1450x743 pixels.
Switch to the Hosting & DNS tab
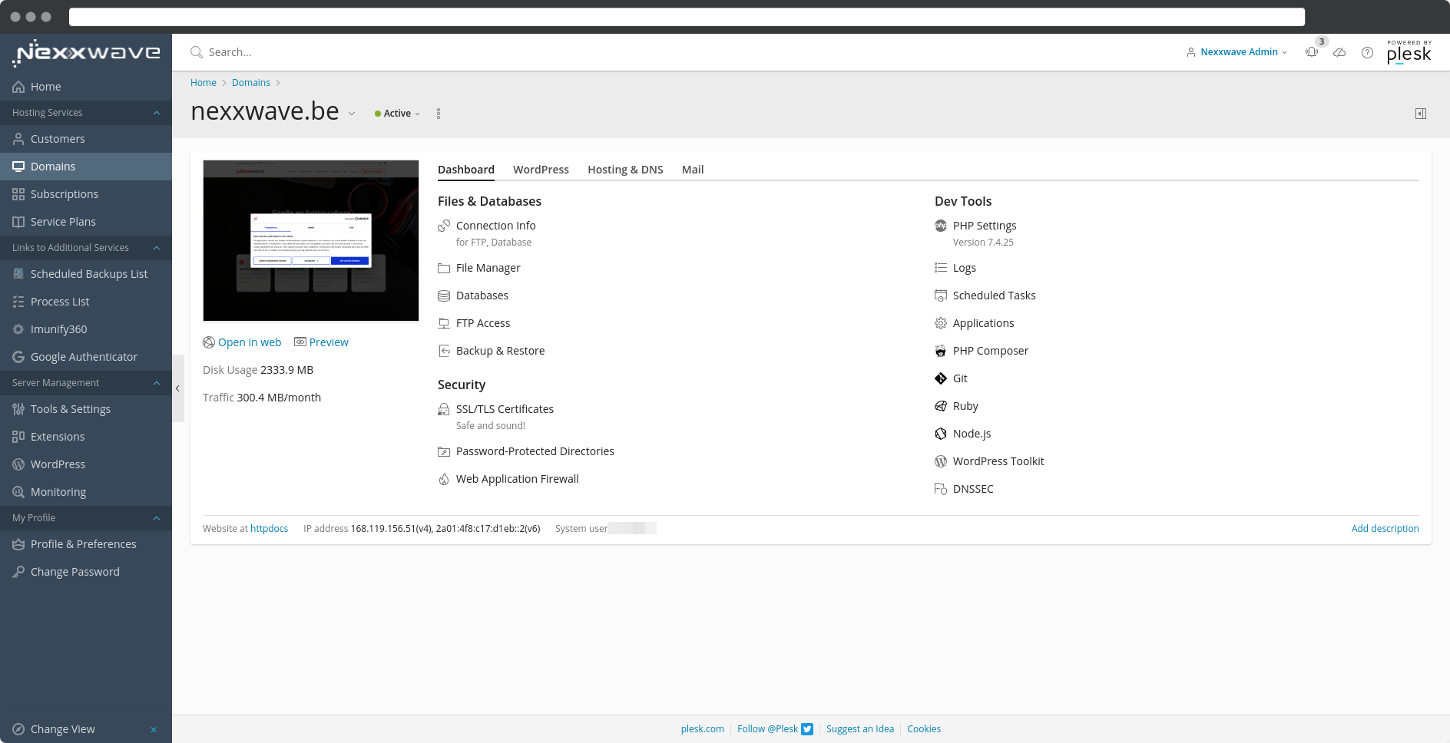[x=625, y=170]
